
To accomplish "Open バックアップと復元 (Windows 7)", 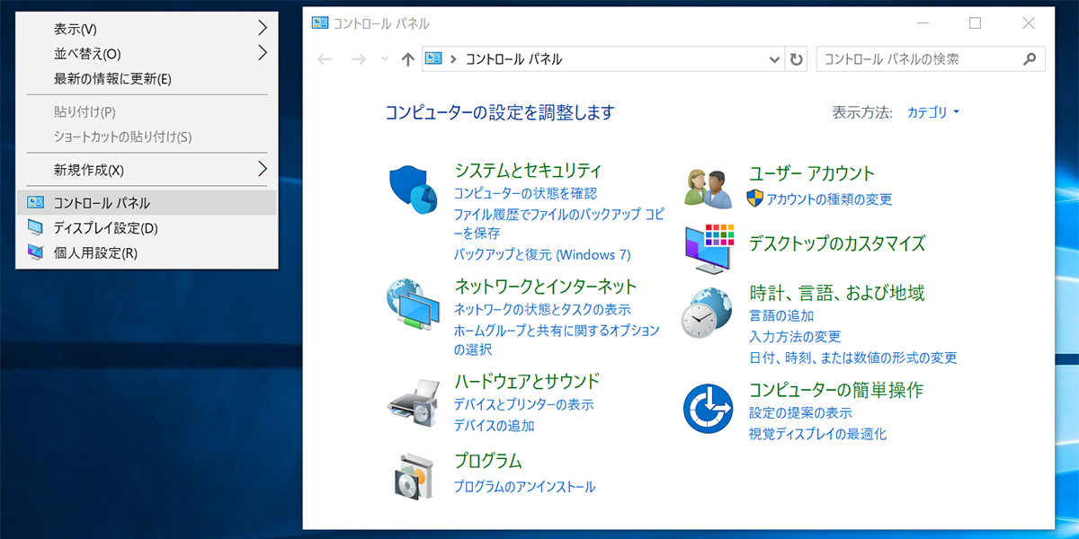I will (541, 254).
